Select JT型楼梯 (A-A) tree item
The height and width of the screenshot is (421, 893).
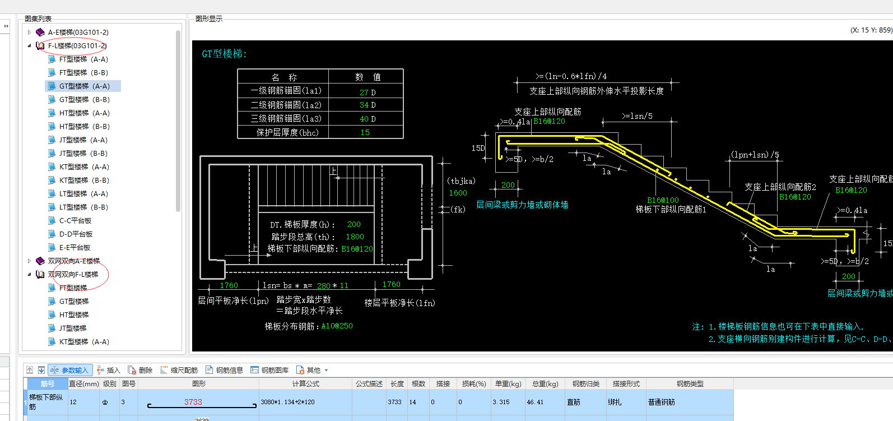[x=83, y=140]
